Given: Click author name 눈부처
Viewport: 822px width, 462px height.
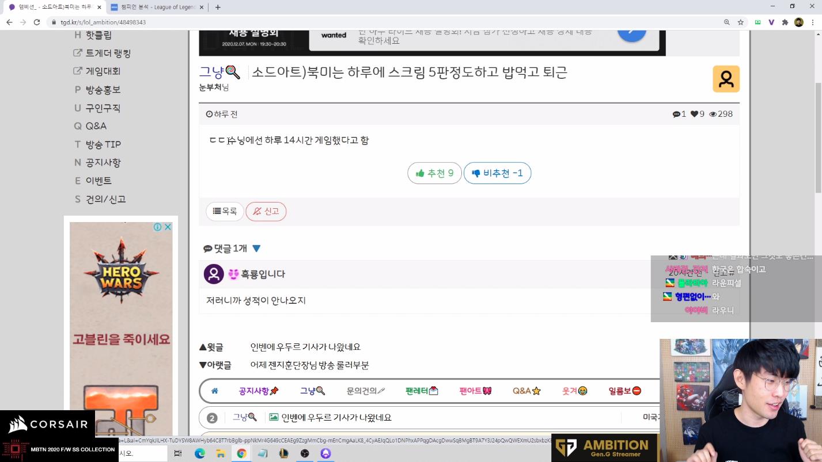Looking at the screenshot, I should (210, 87).
